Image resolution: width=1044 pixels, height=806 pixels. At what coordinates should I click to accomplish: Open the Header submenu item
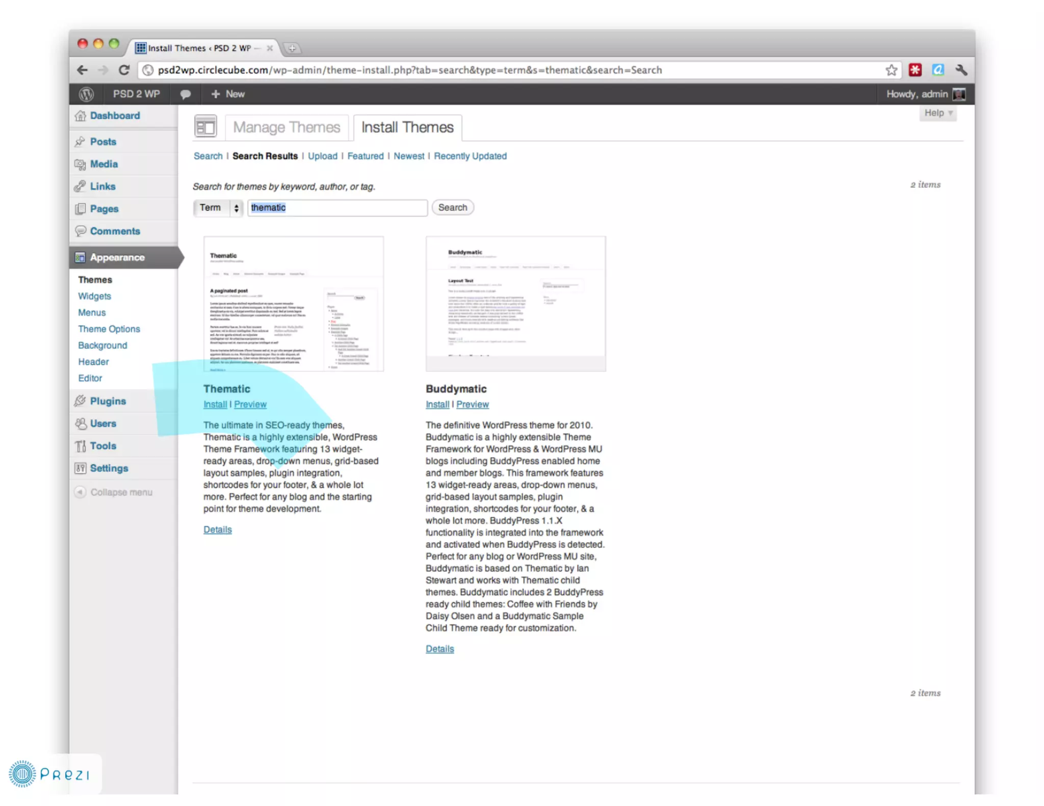(x=93, y=362)
